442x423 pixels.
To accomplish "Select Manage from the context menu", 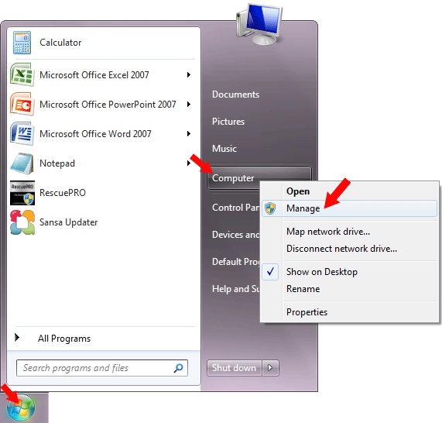I will click(350, 208).
